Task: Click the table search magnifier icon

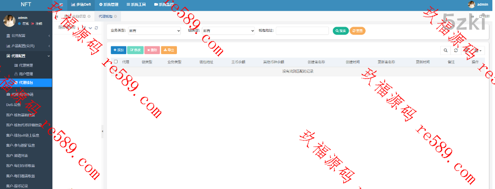Action: [x=445, y=50]
